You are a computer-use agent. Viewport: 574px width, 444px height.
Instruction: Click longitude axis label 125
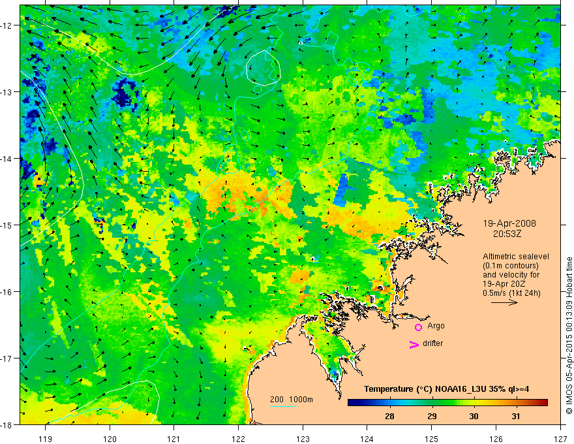(x=432, y=439)
